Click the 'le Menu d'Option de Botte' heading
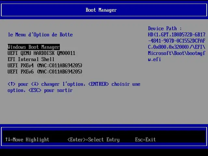 click(x=40, y=35)
